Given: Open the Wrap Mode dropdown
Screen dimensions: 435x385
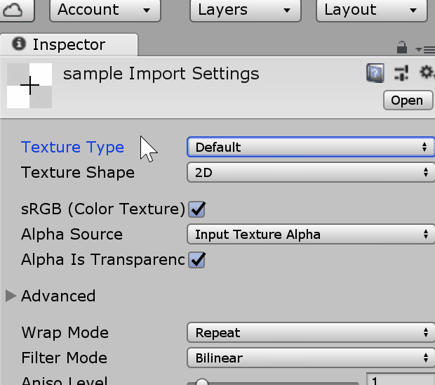Looking at the screenshot, I should [x=311, y=332].
